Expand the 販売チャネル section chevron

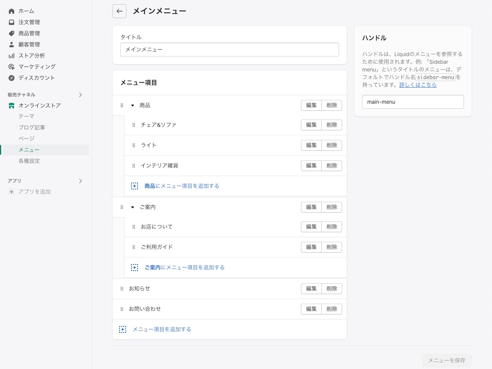click(x=80, y=95)
